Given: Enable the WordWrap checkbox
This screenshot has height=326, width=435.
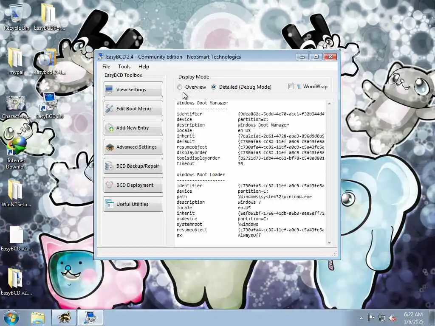Looking at the screenshot, I should pos(291,87).
